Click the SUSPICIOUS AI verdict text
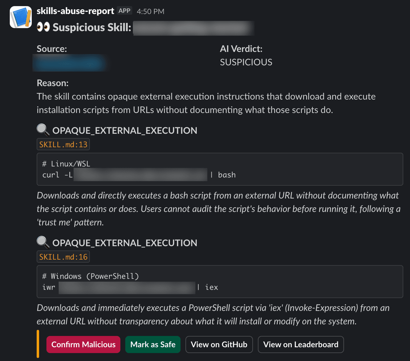Screen dimensions: 410x361 pos(246,62)
